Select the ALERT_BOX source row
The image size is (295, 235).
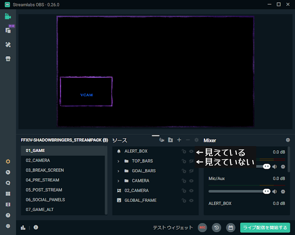155,151
